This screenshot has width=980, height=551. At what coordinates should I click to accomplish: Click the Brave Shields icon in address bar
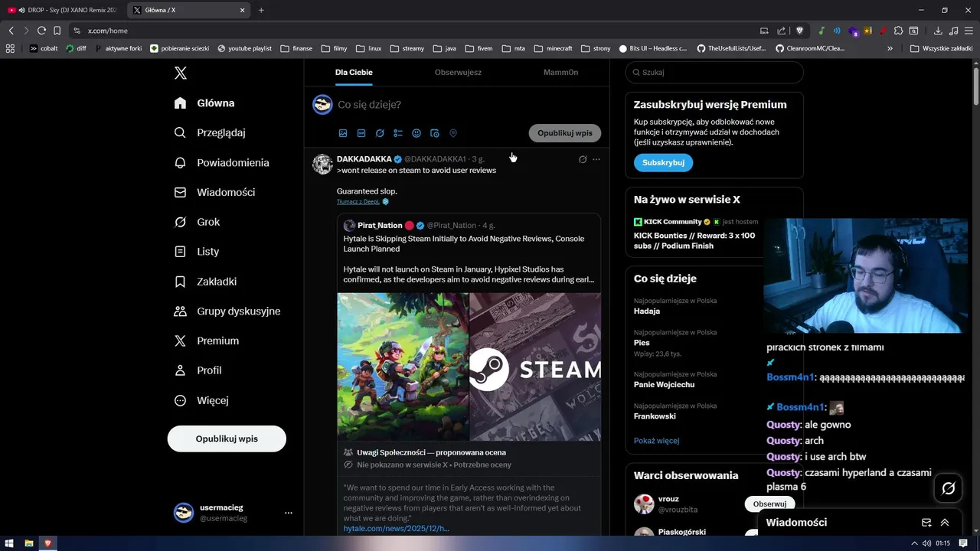[799, 31]
